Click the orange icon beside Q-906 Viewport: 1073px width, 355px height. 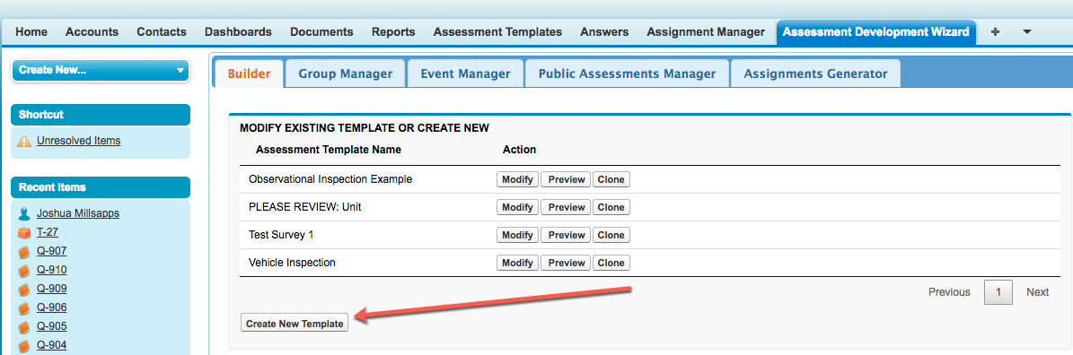pyautogui.click(x=24, y=307)
